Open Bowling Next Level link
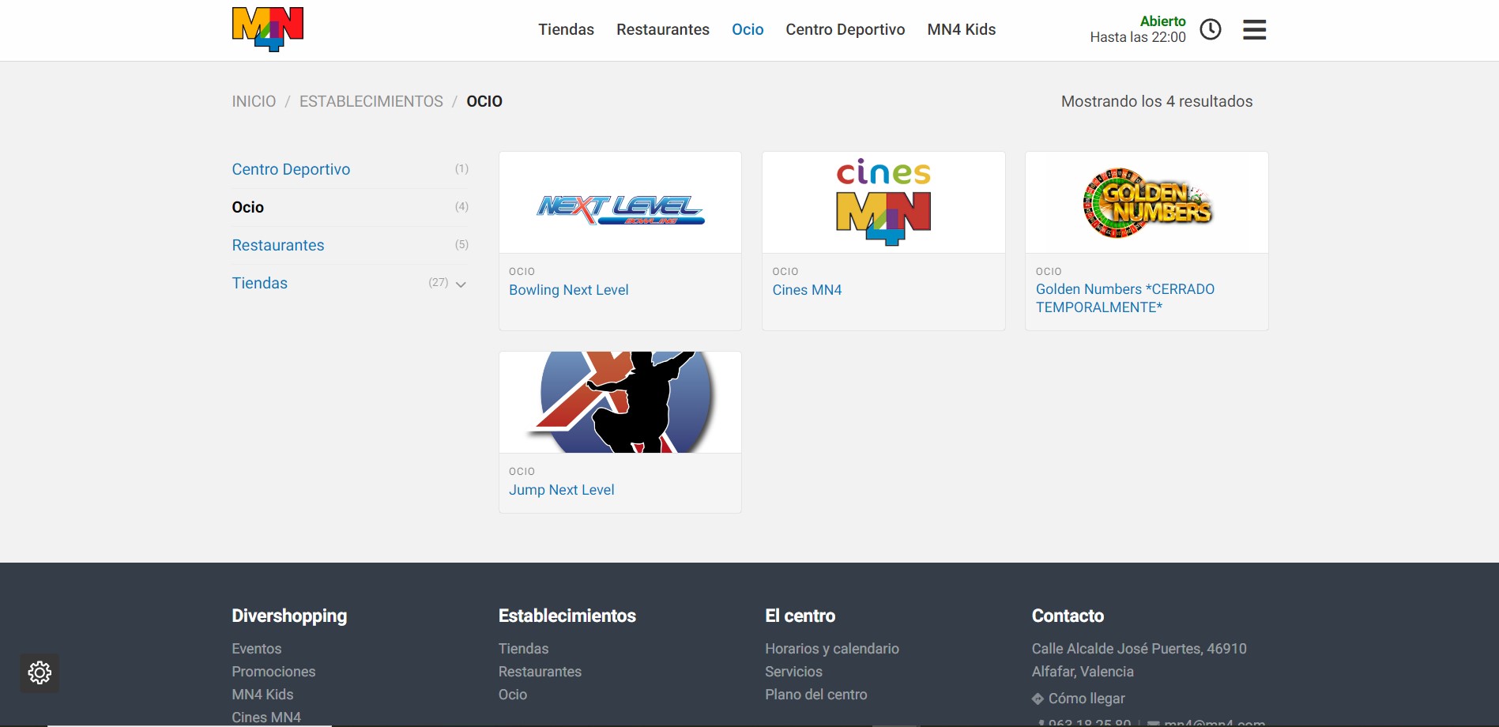The height and width of the screenshot is (727, 1499). (x=569, y=290)
